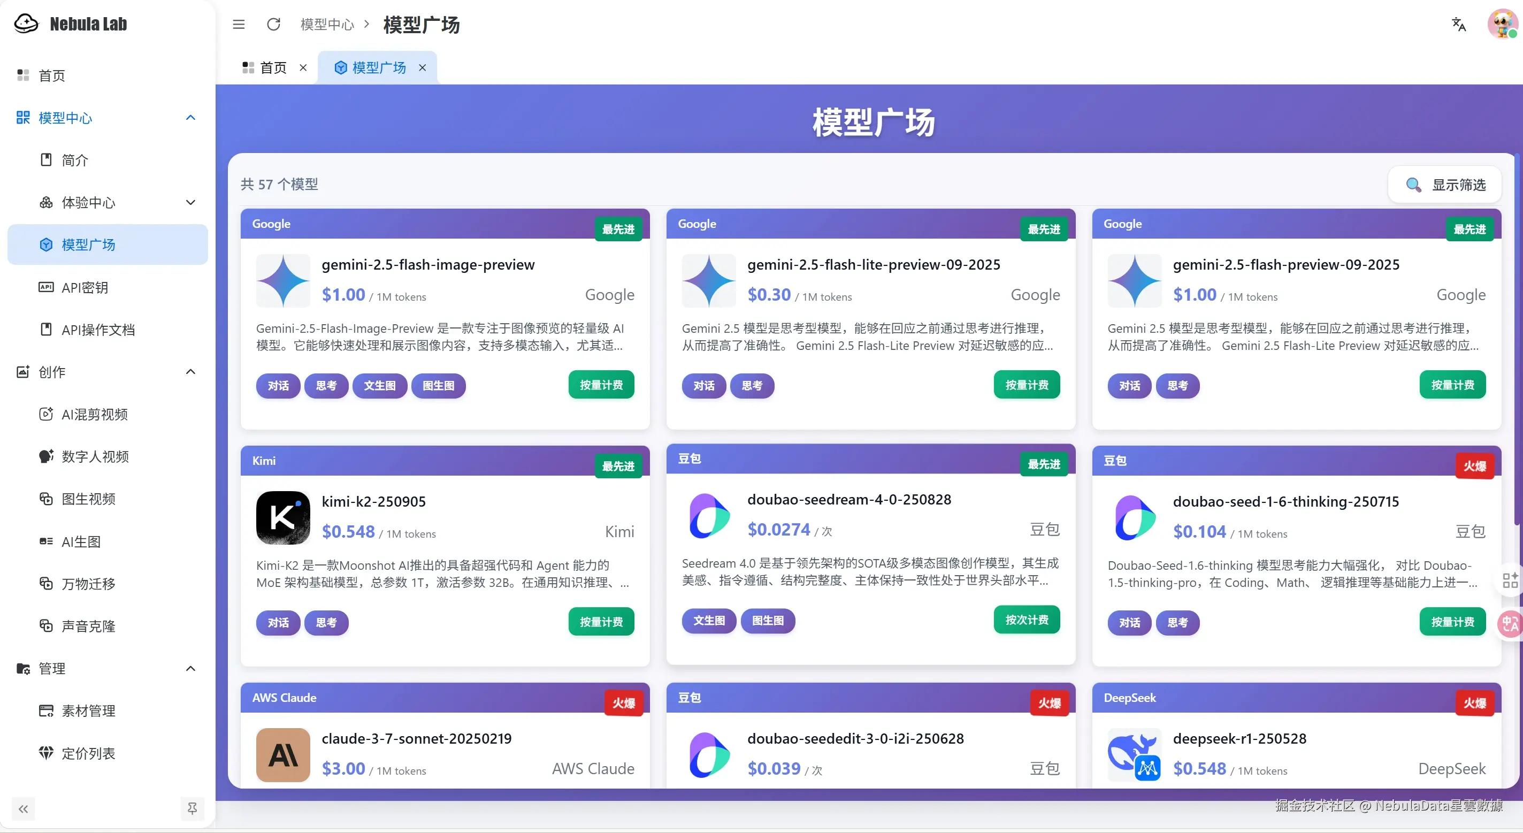Toggle the 显示筛选 filter button

click(x=1445, y=185)
